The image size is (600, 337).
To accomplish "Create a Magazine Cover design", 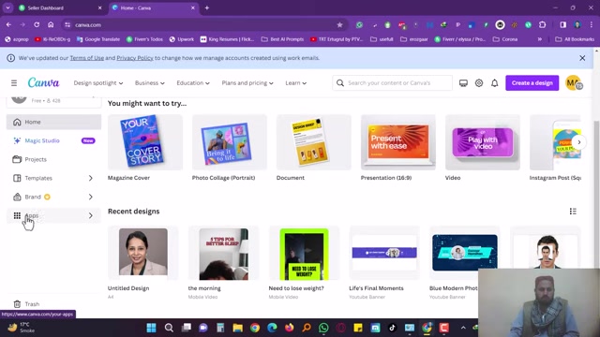I will 145,142.
